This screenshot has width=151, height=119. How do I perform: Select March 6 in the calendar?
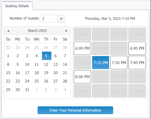55,56
